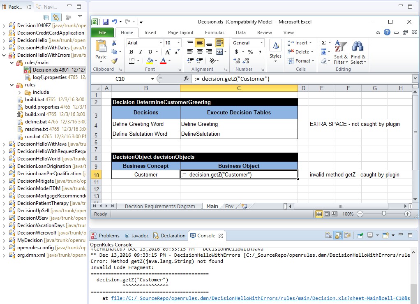Toggle Center horizontal alignment

pos(200,52)
